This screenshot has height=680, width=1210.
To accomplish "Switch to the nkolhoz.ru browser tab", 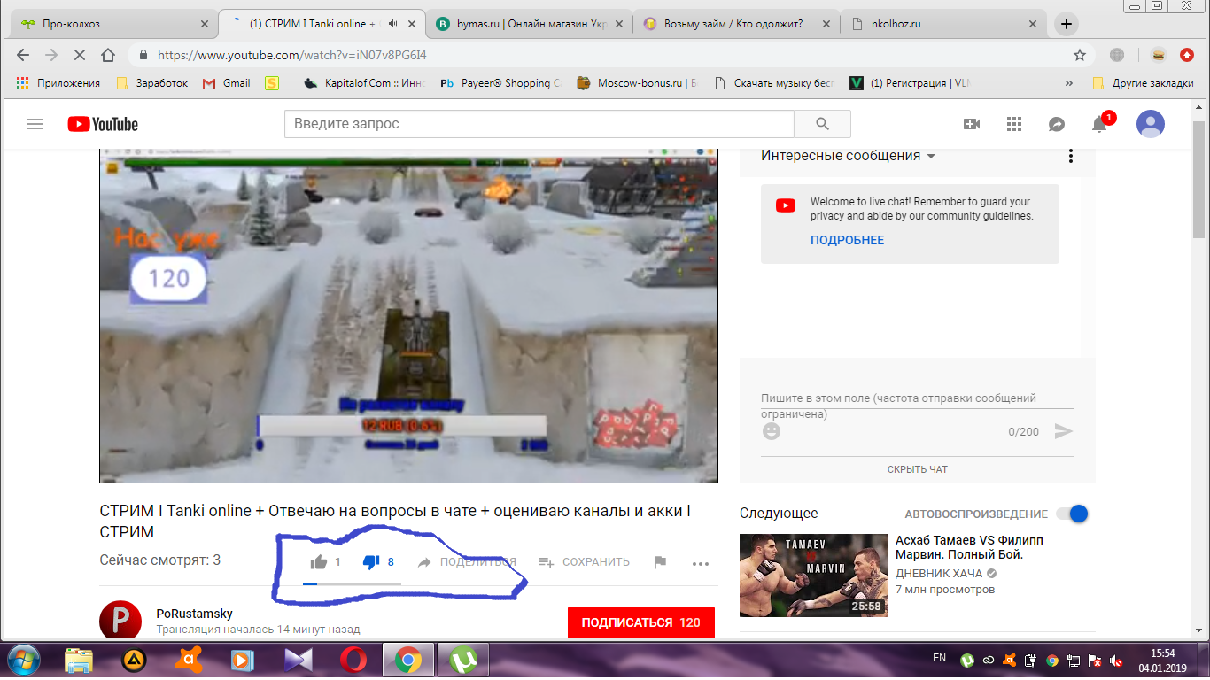I will (942, 24).
